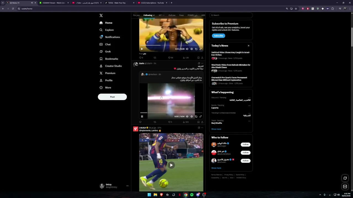
Task: Close the Today's News panel
Action: pyautogui.click(x=248, y=46)
